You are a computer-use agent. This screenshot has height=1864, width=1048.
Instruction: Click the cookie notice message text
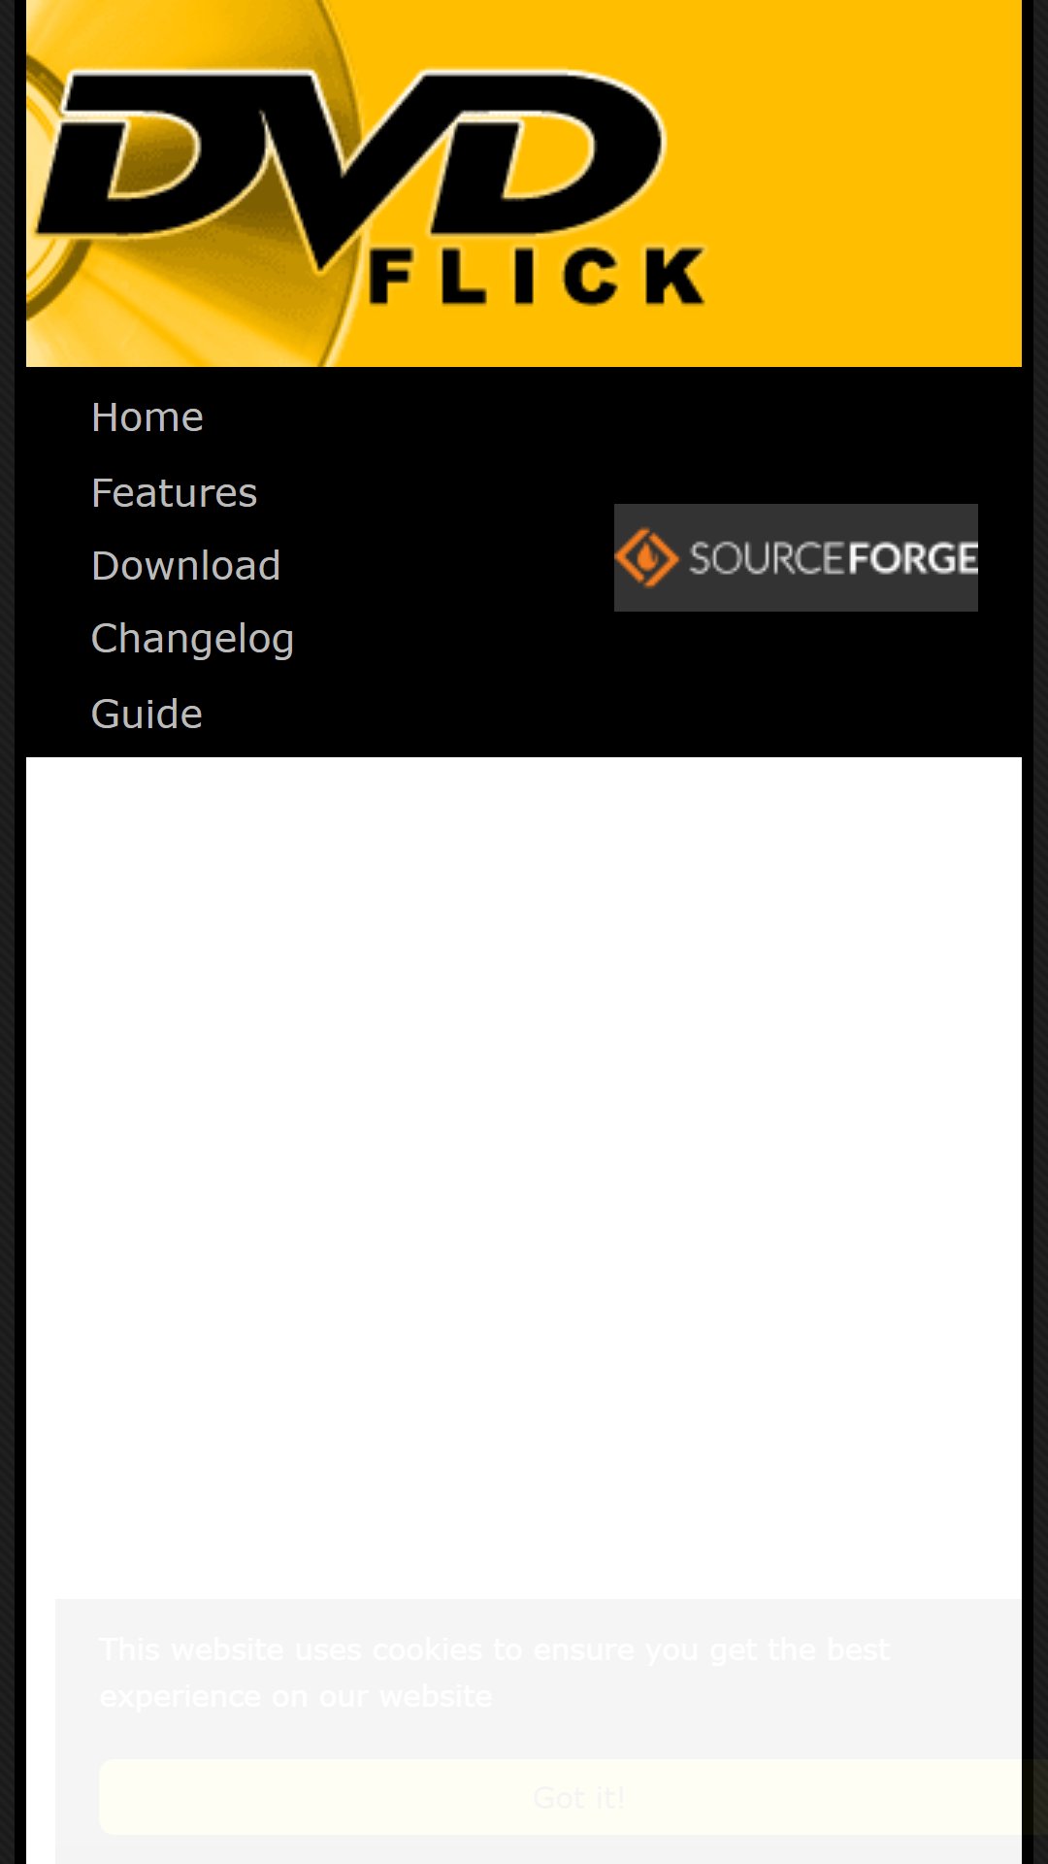(494, 1673)
